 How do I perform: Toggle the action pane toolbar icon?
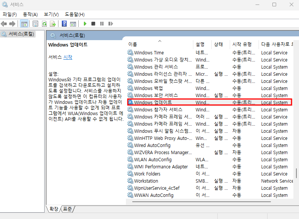(x=73, y=24)
